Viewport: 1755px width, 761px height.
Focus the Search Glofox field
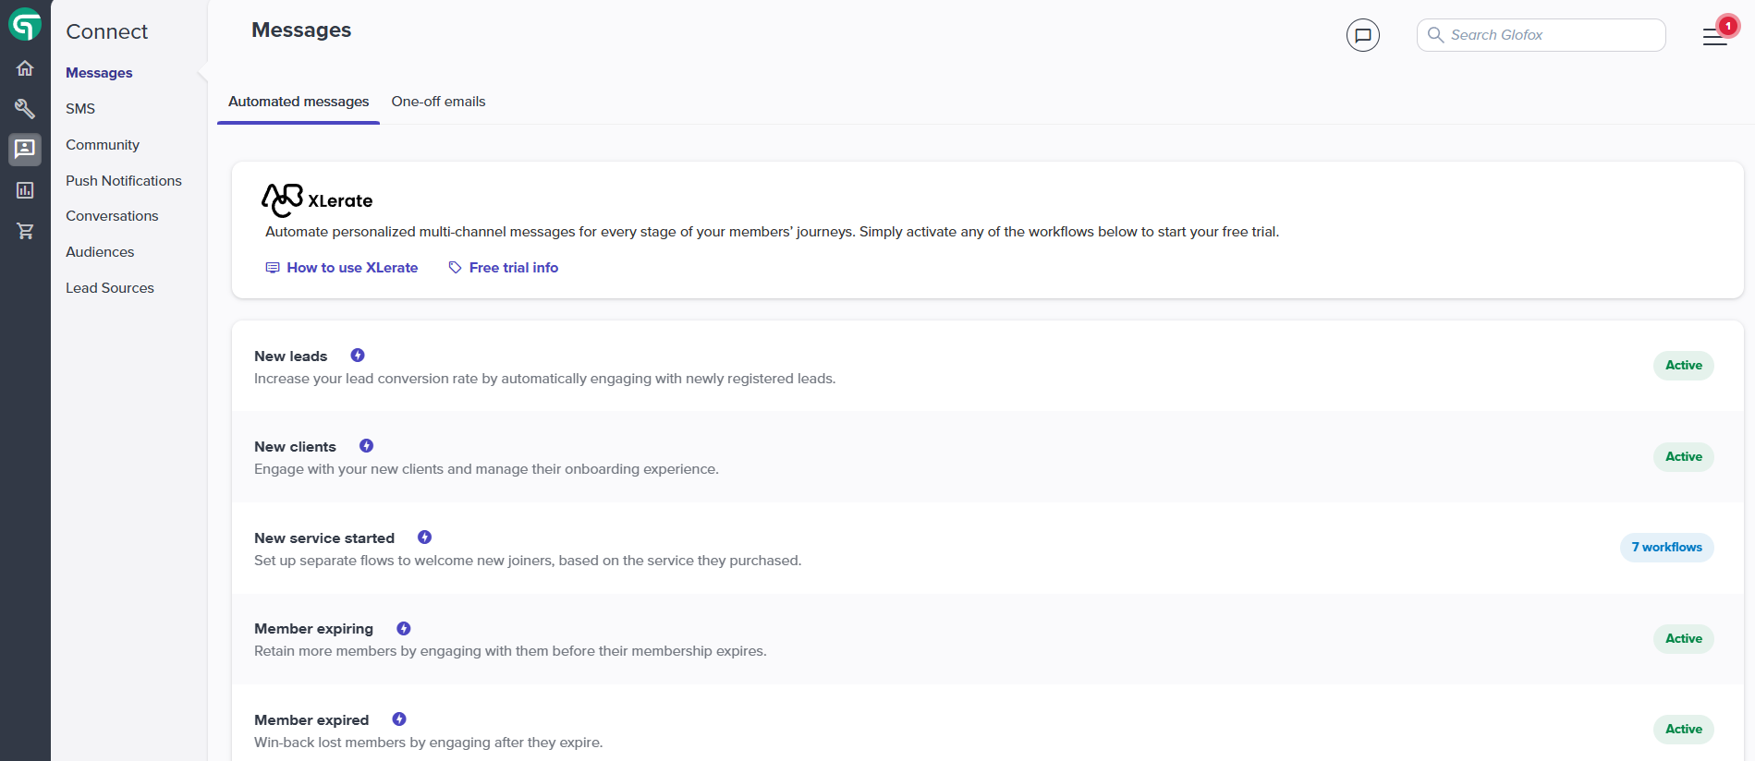tap(1541, 35)
